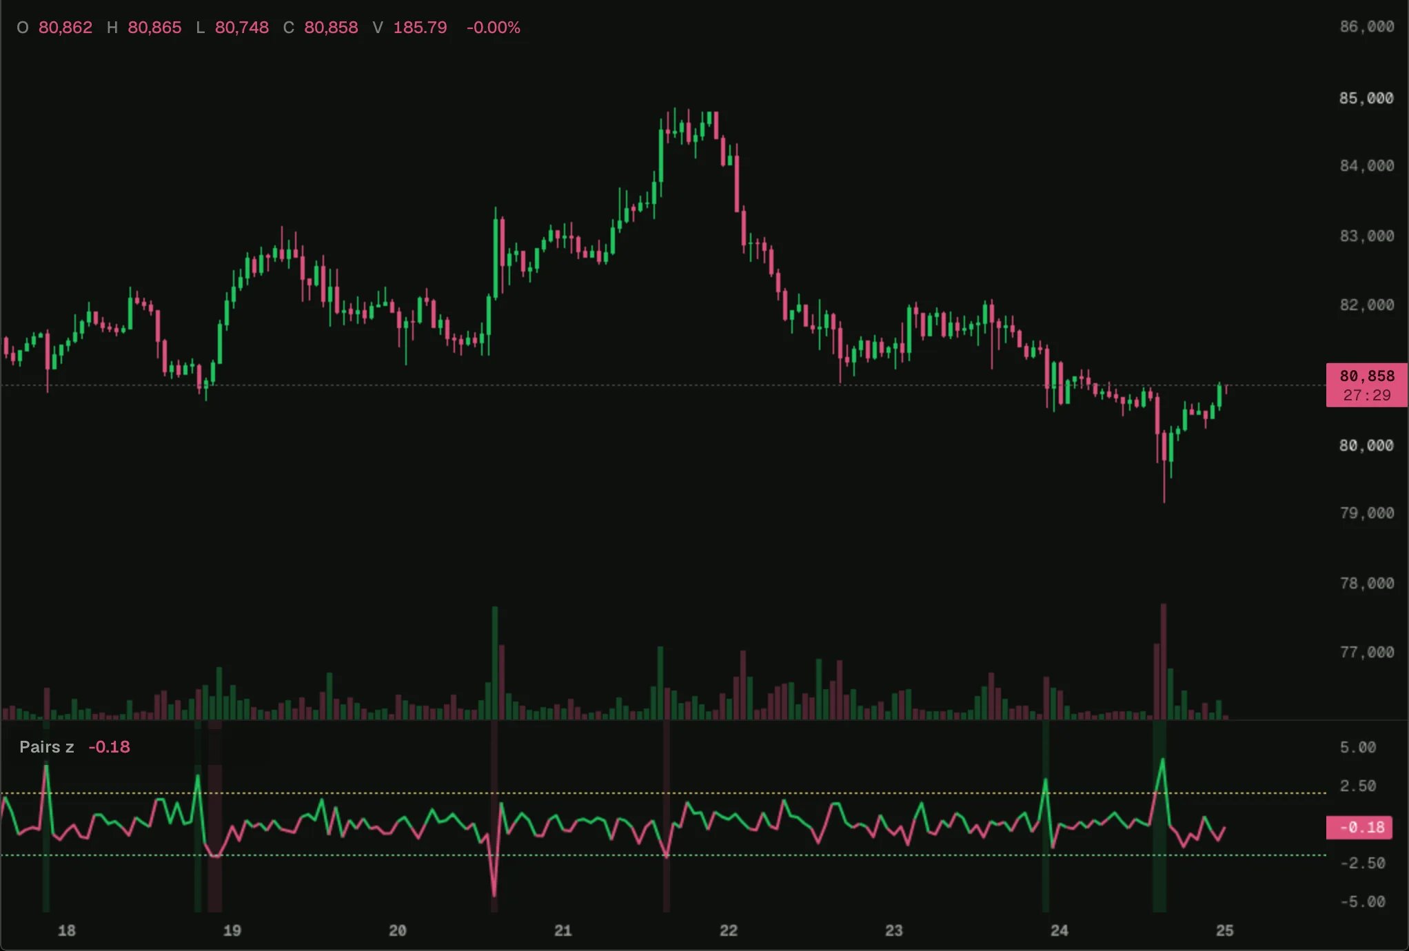1409x951 pixels.
Task: Click the -2.50 indicator axis label
Action: [x=1362, y=863]
